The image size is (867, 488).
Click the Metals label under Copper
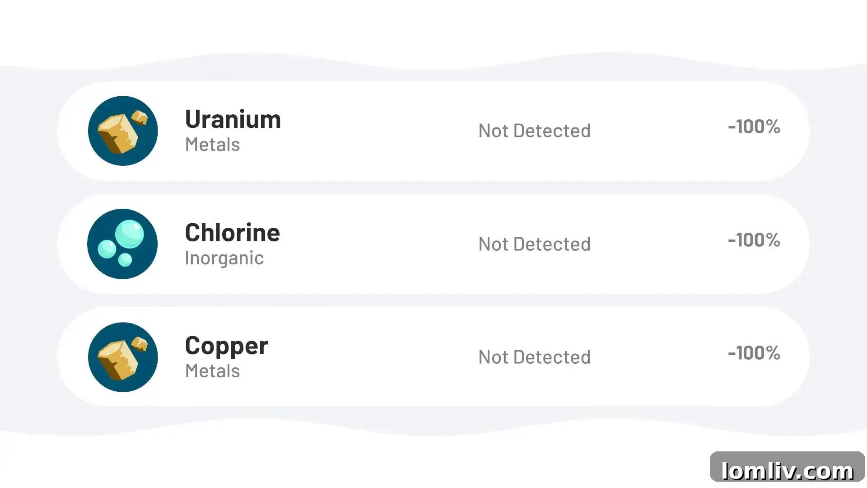coord(212,371)
